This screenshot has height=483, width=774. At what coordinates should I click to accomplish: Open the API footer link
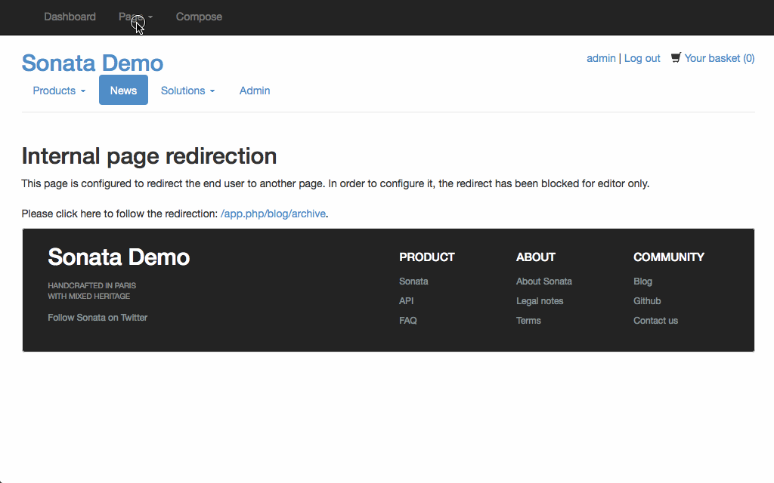(407, 301)
